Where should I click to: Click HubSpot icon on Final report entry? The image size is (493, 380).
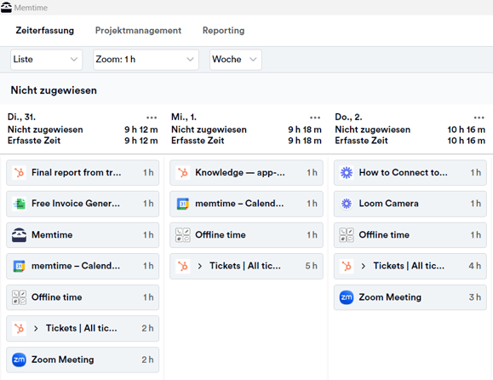click(20, 173)
